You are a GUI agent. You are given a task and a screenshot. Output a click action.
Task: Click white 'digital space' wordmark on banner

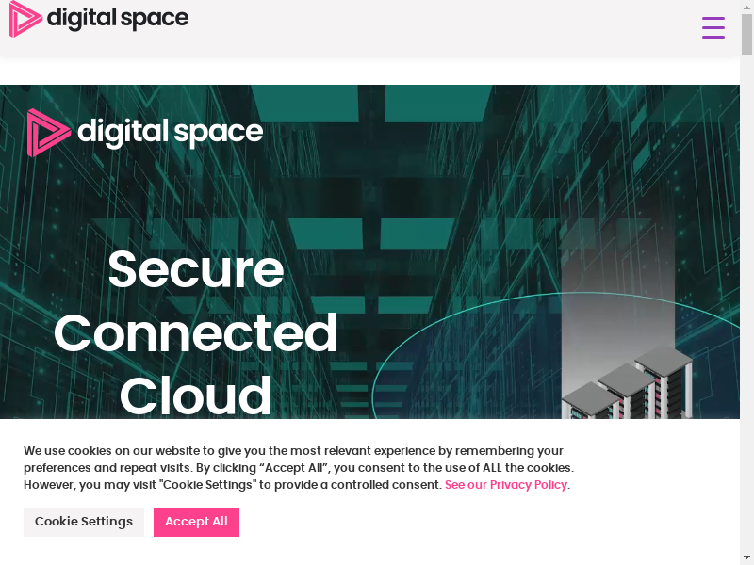171,132
